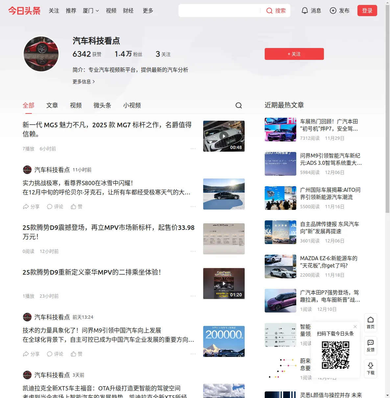Open more options for 腾势D9 33.98万 article
This screenshot has width=390, height=398.
(193, 251)
